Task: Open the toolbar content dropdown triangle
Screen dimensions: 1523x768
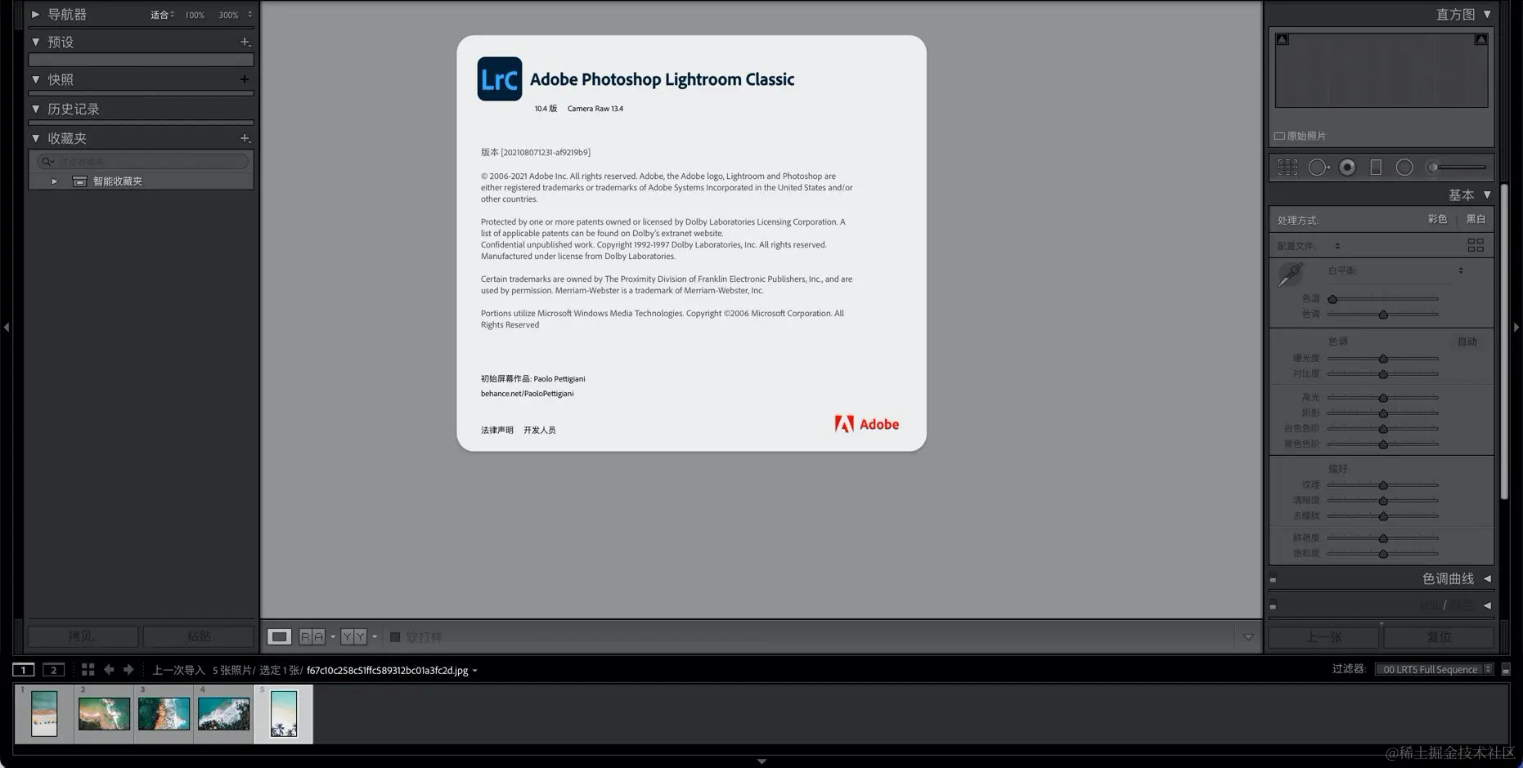Action: (x=1248, y=637)
